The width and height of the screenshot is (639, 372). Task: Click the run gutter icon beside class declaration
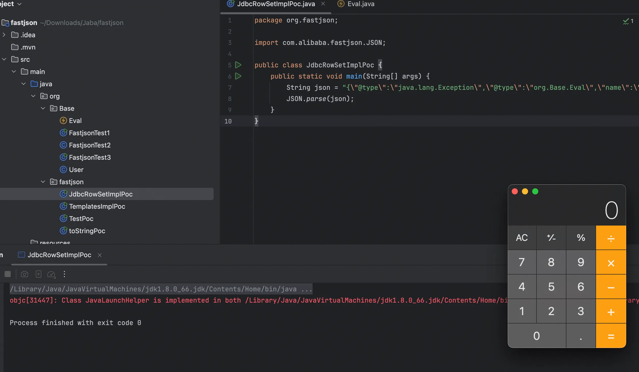(238, 65)
